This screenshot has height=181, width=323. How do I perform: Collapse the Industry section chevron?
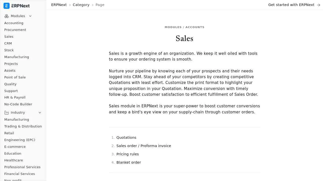click(40, 113)
